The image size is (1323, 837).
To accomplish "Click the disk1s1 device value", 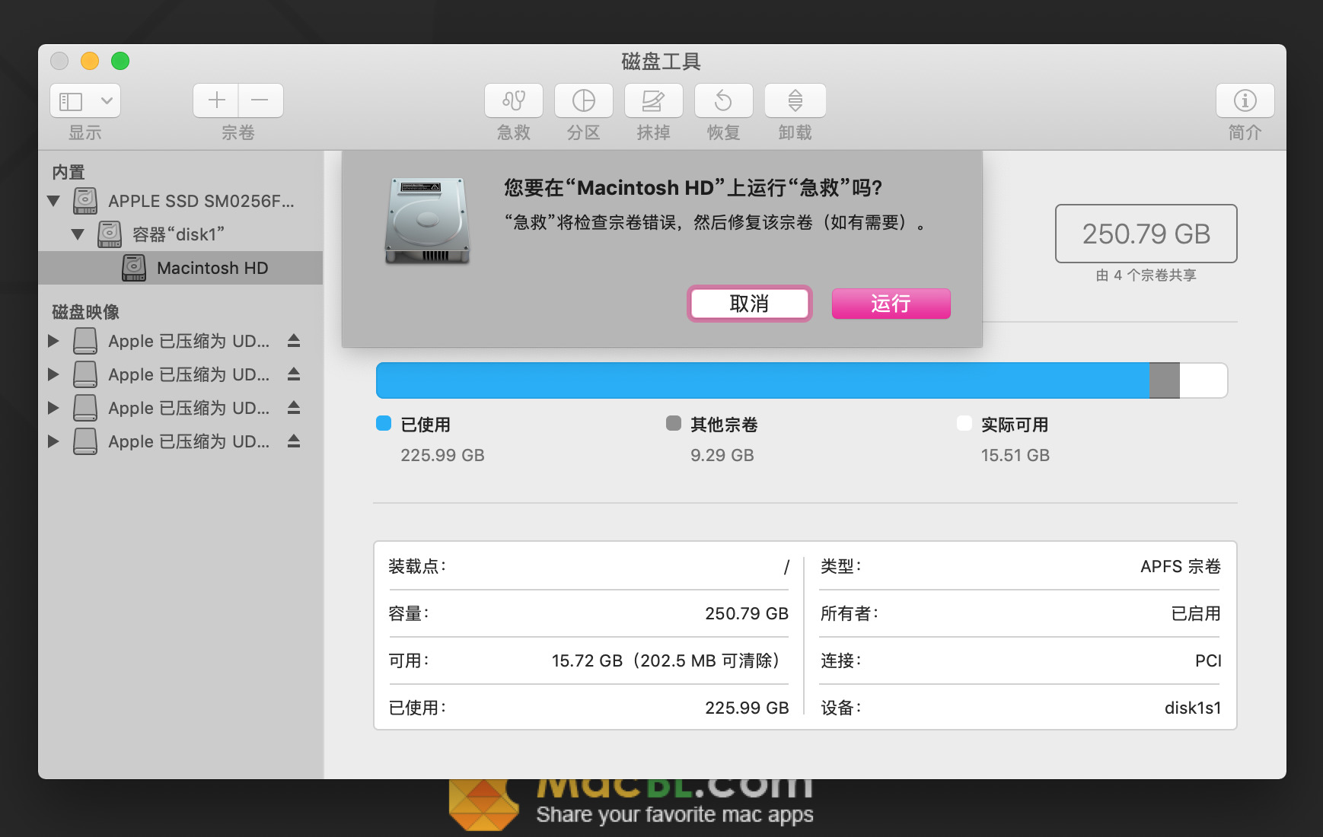I will click(1193, 708).
